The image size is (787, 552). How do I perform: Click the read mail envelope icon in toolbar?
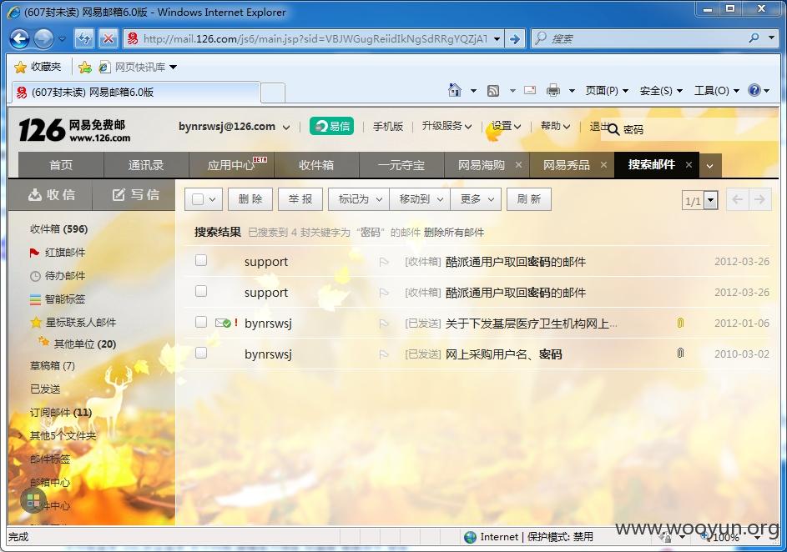tap(529, 90)
